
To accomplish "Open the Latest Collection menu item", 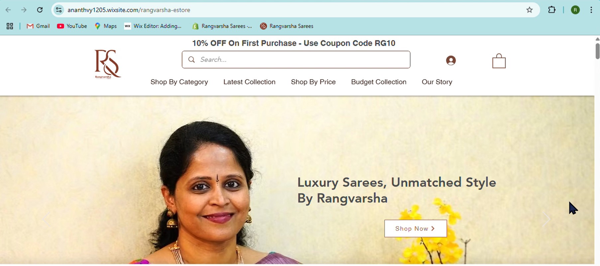I will tap(250, 82).
